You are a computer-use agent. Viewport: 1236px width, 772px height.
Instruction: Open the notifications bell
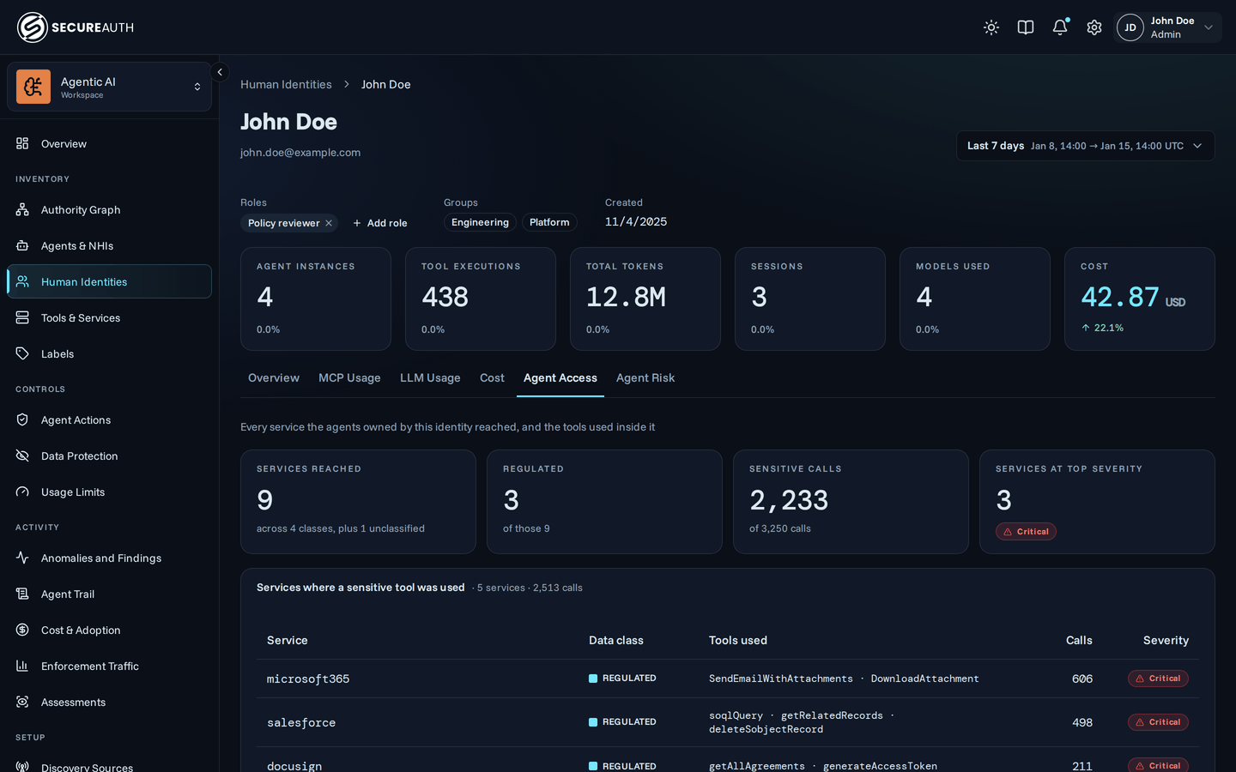coord(1060,27)
